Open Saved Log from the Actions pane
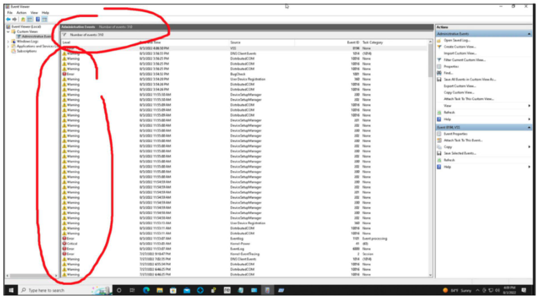 (x=456, y=40)
